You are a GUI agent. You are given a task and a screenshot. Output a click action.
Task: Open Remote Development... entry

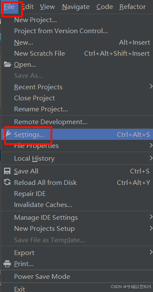[76, 122]
